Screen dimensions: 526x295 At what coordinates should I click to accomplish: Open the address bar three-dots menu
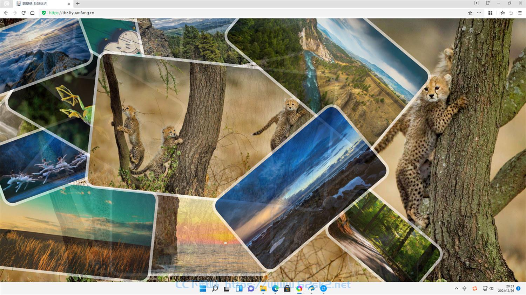[479, 13]
